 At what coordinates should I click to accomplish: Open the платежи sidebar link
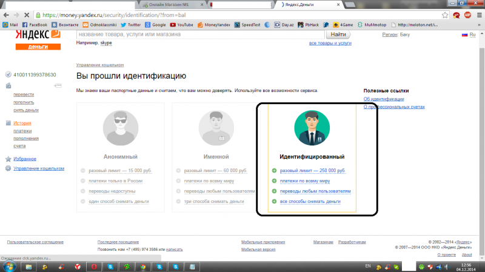click(22, 131)
